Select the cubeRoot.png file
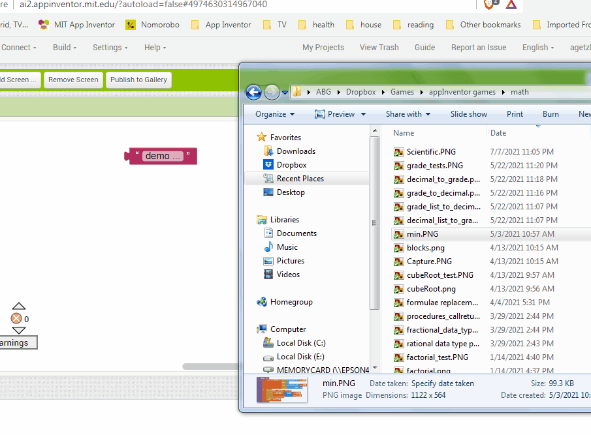The height and width of the screenshot is (435, 591). (431, 289)
